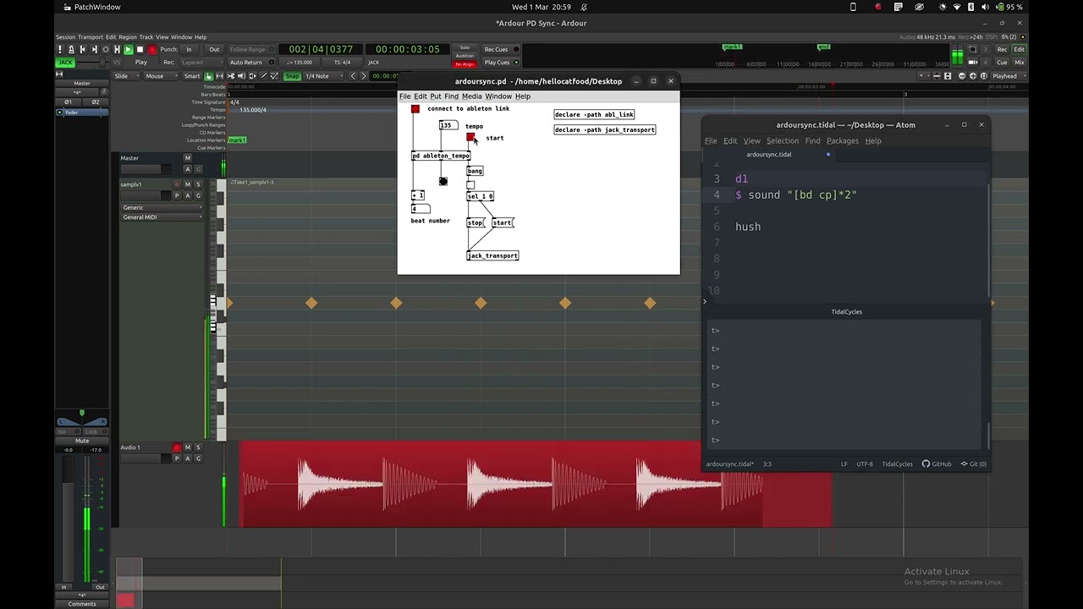Open the Media menu in Pd window
The height and width of the screenshot is (609, 1083).
point(471,96)
